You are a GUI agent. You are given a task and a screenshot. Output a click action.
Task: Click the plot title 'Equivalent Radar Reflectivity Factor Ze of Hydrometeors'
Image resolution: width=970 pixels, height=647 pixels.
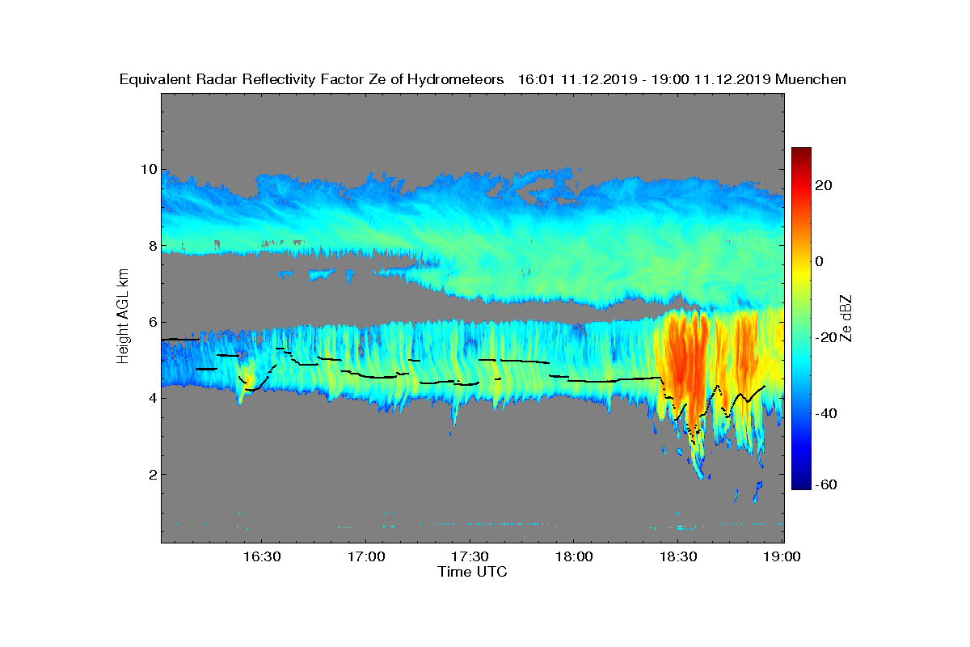[x=312, y=79]
